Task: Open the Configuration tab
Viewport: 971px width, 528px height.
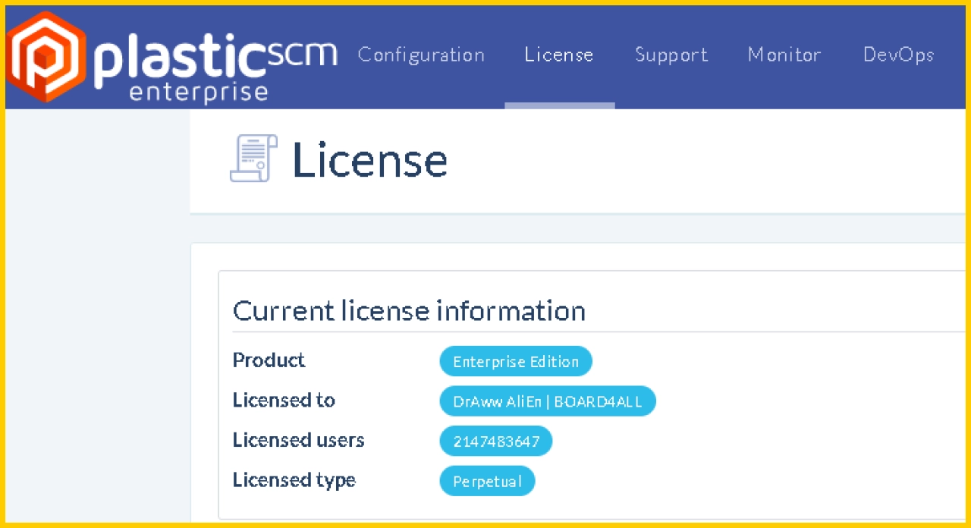Action: click(x=421, y=55)
